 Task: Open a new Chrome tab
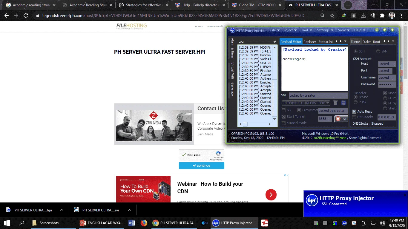pos(348,5)
